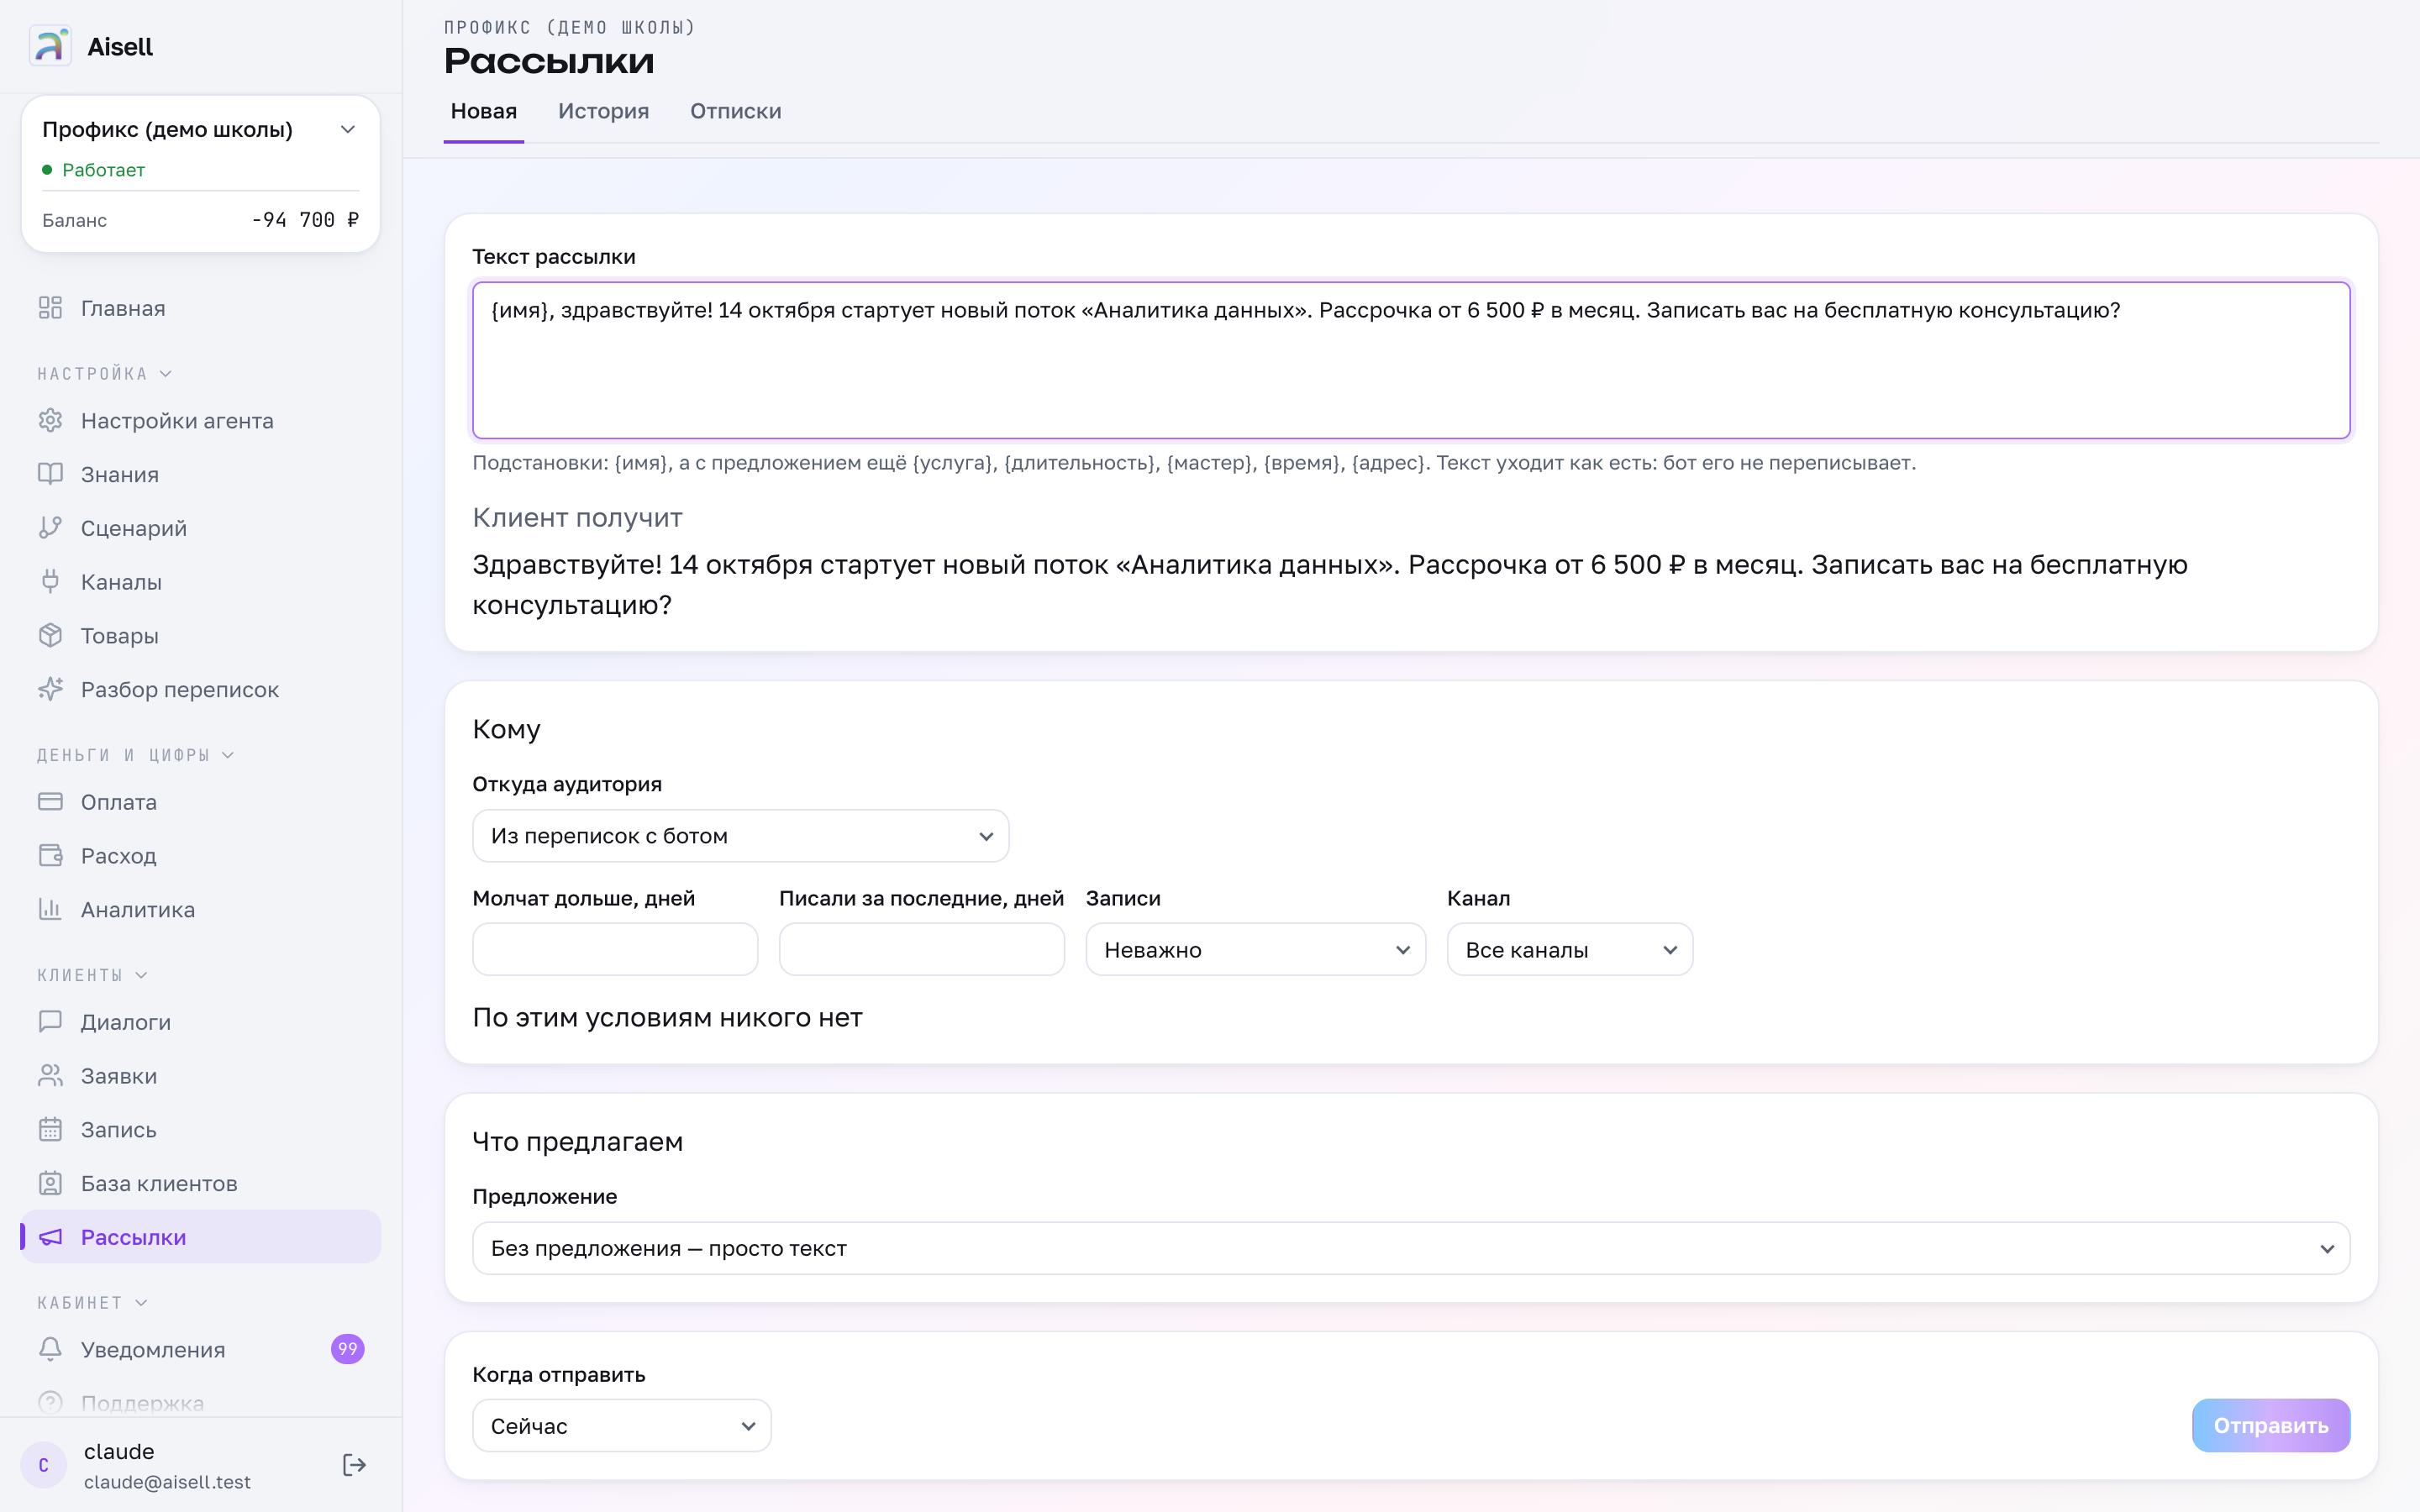Click the Баланс value -94 700 ₽
This screenshot has width=2420, height=1512.
305,220
